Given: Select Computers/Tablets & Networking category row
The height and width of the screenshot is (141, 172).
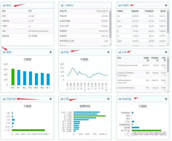Looking at the screenshot, I should 142,74.
